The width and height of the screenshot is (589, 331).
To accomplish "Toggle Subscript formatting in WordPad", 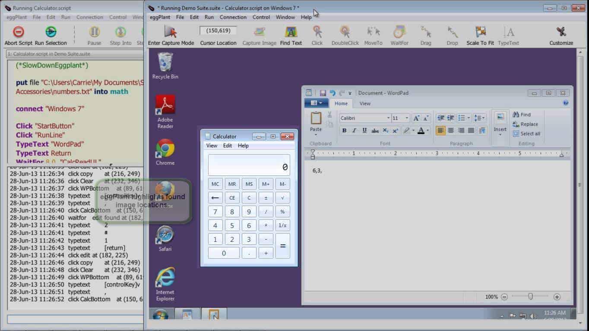I will point(385,131).
